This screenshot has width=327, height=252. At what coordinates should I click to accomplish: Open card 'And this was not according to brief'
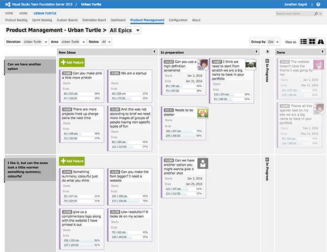tap(130, 128)
